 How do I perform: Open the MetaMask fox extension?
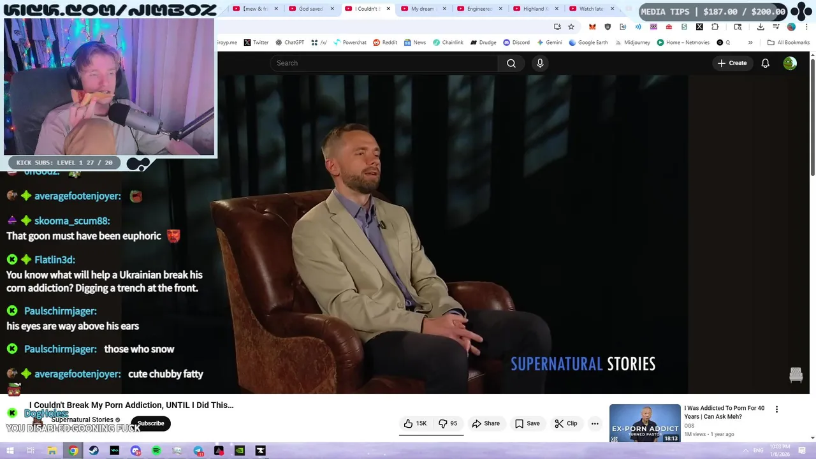coord(592,27)
